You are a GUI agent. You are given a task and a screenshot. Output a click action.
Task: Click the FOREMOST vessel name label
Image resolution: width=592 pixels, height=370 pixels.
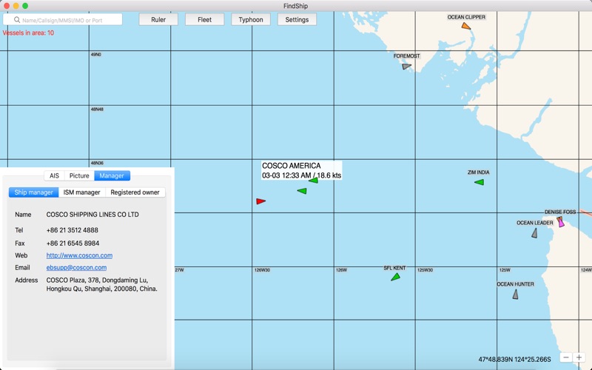[406, 56]
